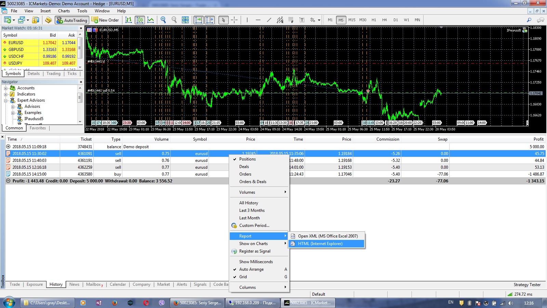547x308 pixels.
Task: Open the Calendar tab in Toolbox
Action: (118, 284)
